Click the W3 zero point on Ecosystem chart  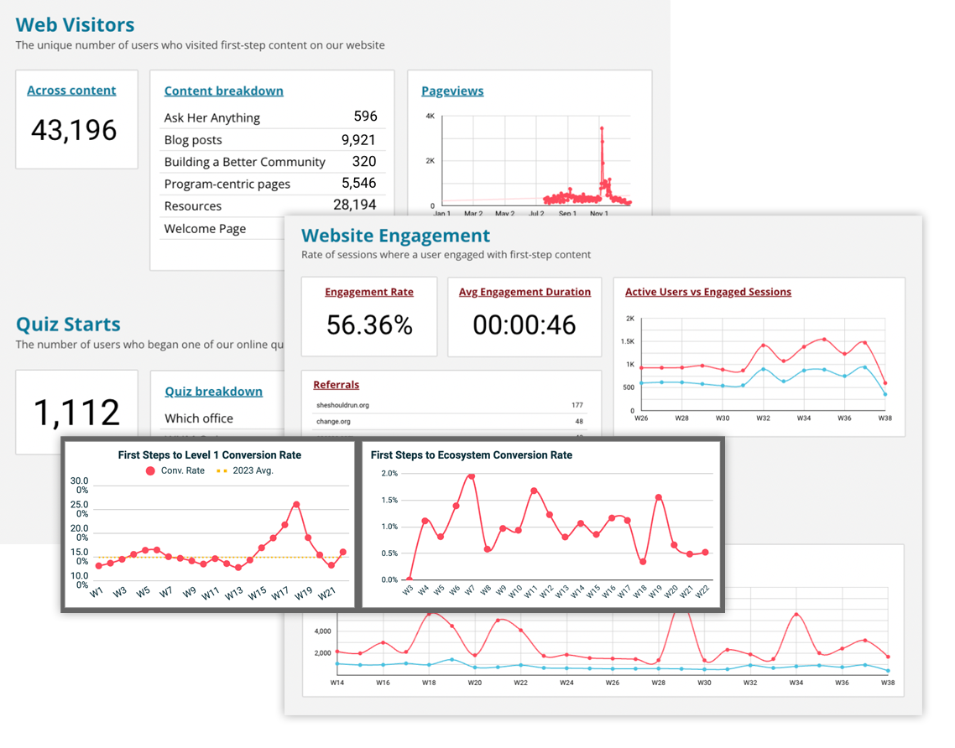410,579
